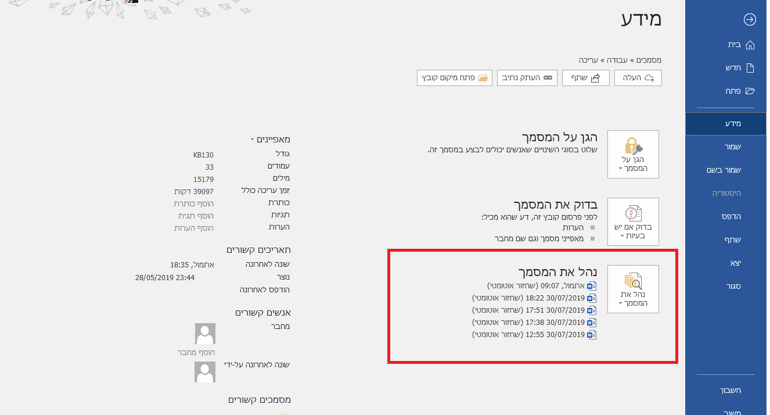Select the בית home icon in sidebar
The image size is (770, 415).
click(x=751, y=45)
